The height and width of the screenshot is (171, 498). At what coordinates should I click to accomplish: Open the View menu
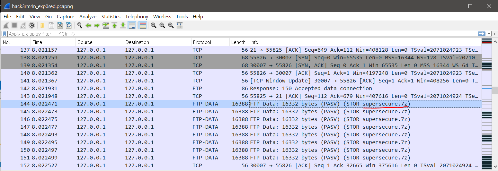click(35, 16)
